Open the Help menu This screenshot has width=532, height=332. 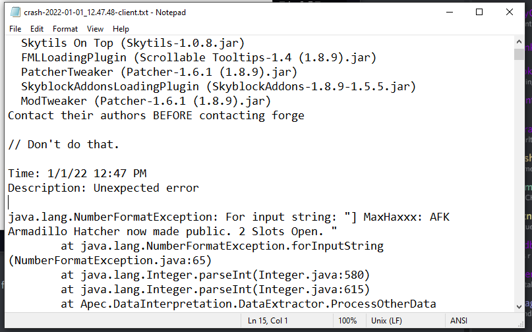[121, 29]
